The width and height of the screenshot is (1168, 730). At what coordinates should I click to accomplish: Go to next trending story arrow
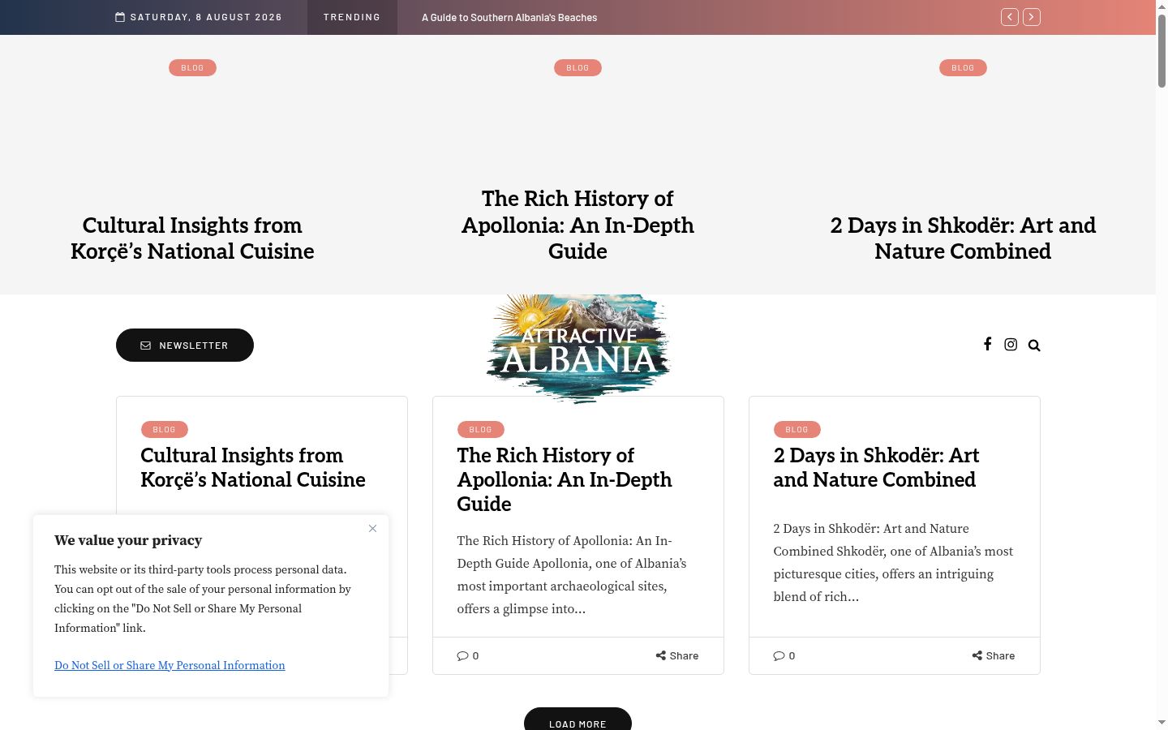pos(1032,17)
